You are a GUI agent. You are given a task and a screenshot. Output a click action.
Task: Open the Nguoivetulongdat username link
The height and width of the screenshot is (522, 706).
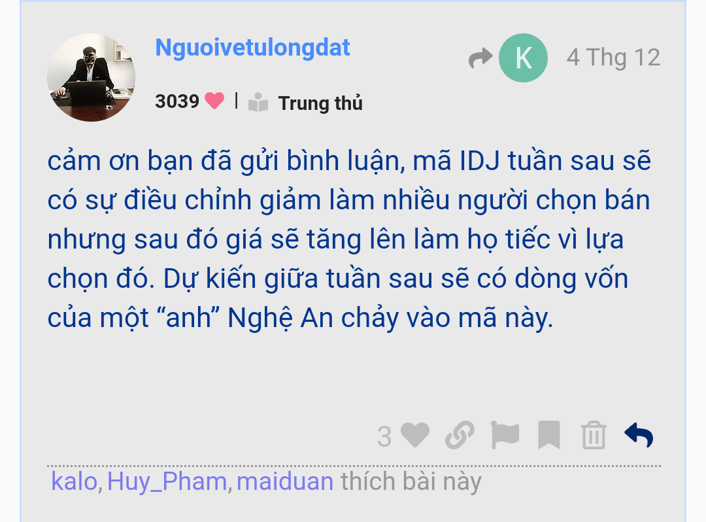(252, 47)
